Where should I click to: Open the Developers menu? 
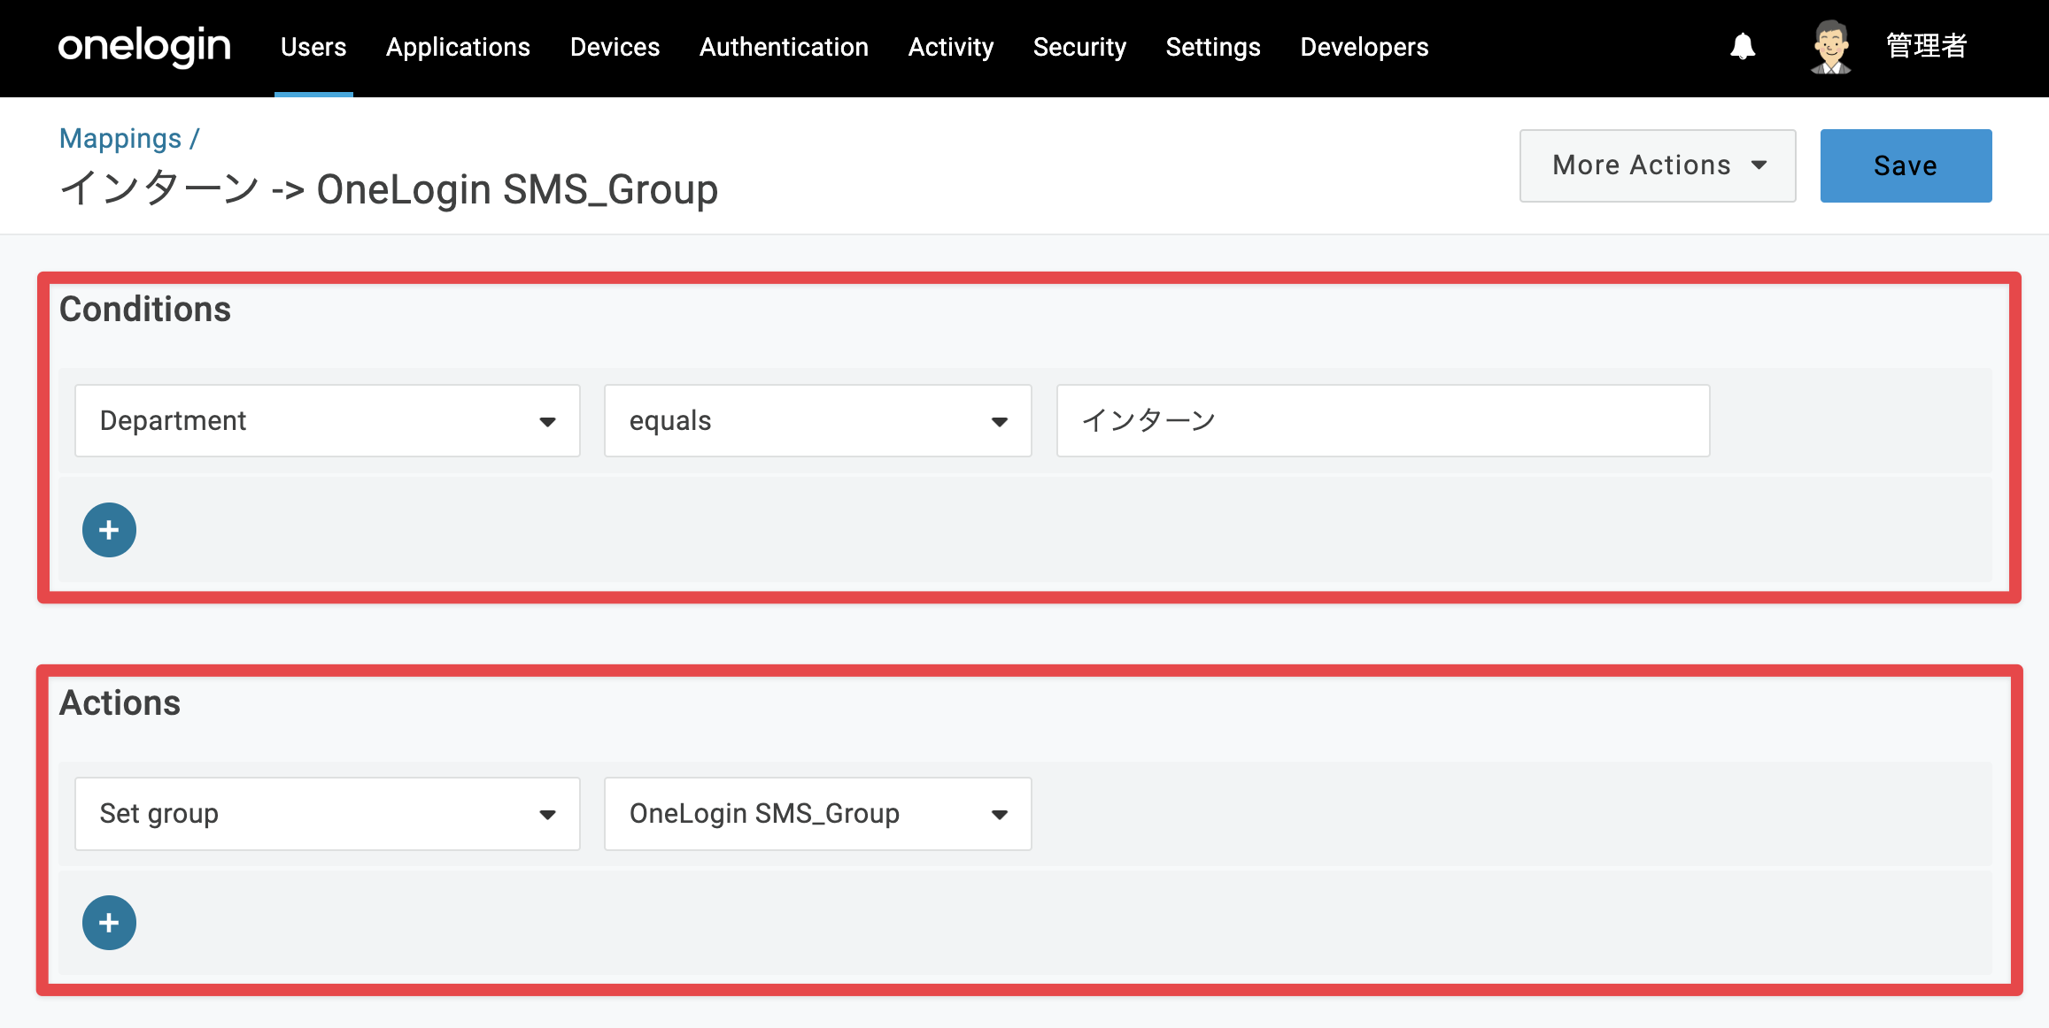(1365, 47)
